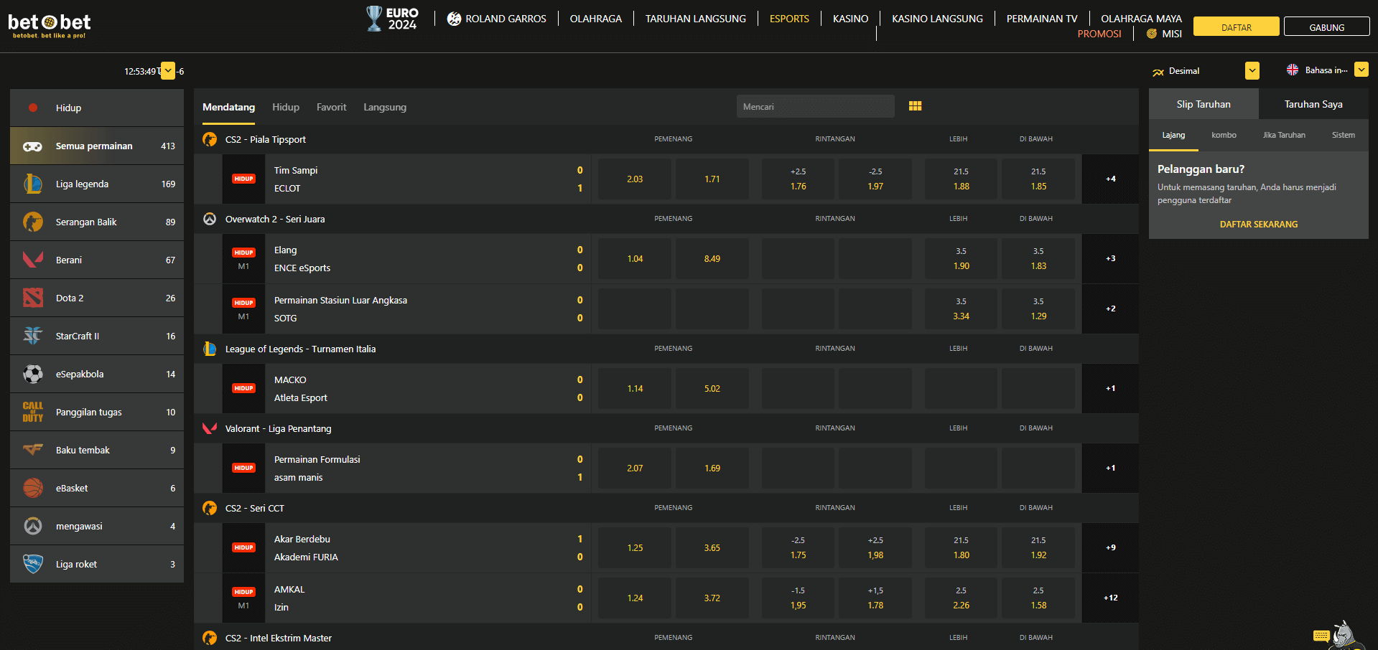Select odds 2.03 for Tim Sampi

(x=635, y=179)
